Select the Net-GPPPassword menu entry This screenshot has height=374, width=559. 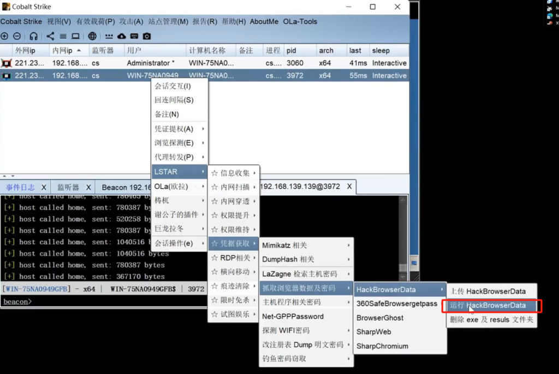coord(306,317)
